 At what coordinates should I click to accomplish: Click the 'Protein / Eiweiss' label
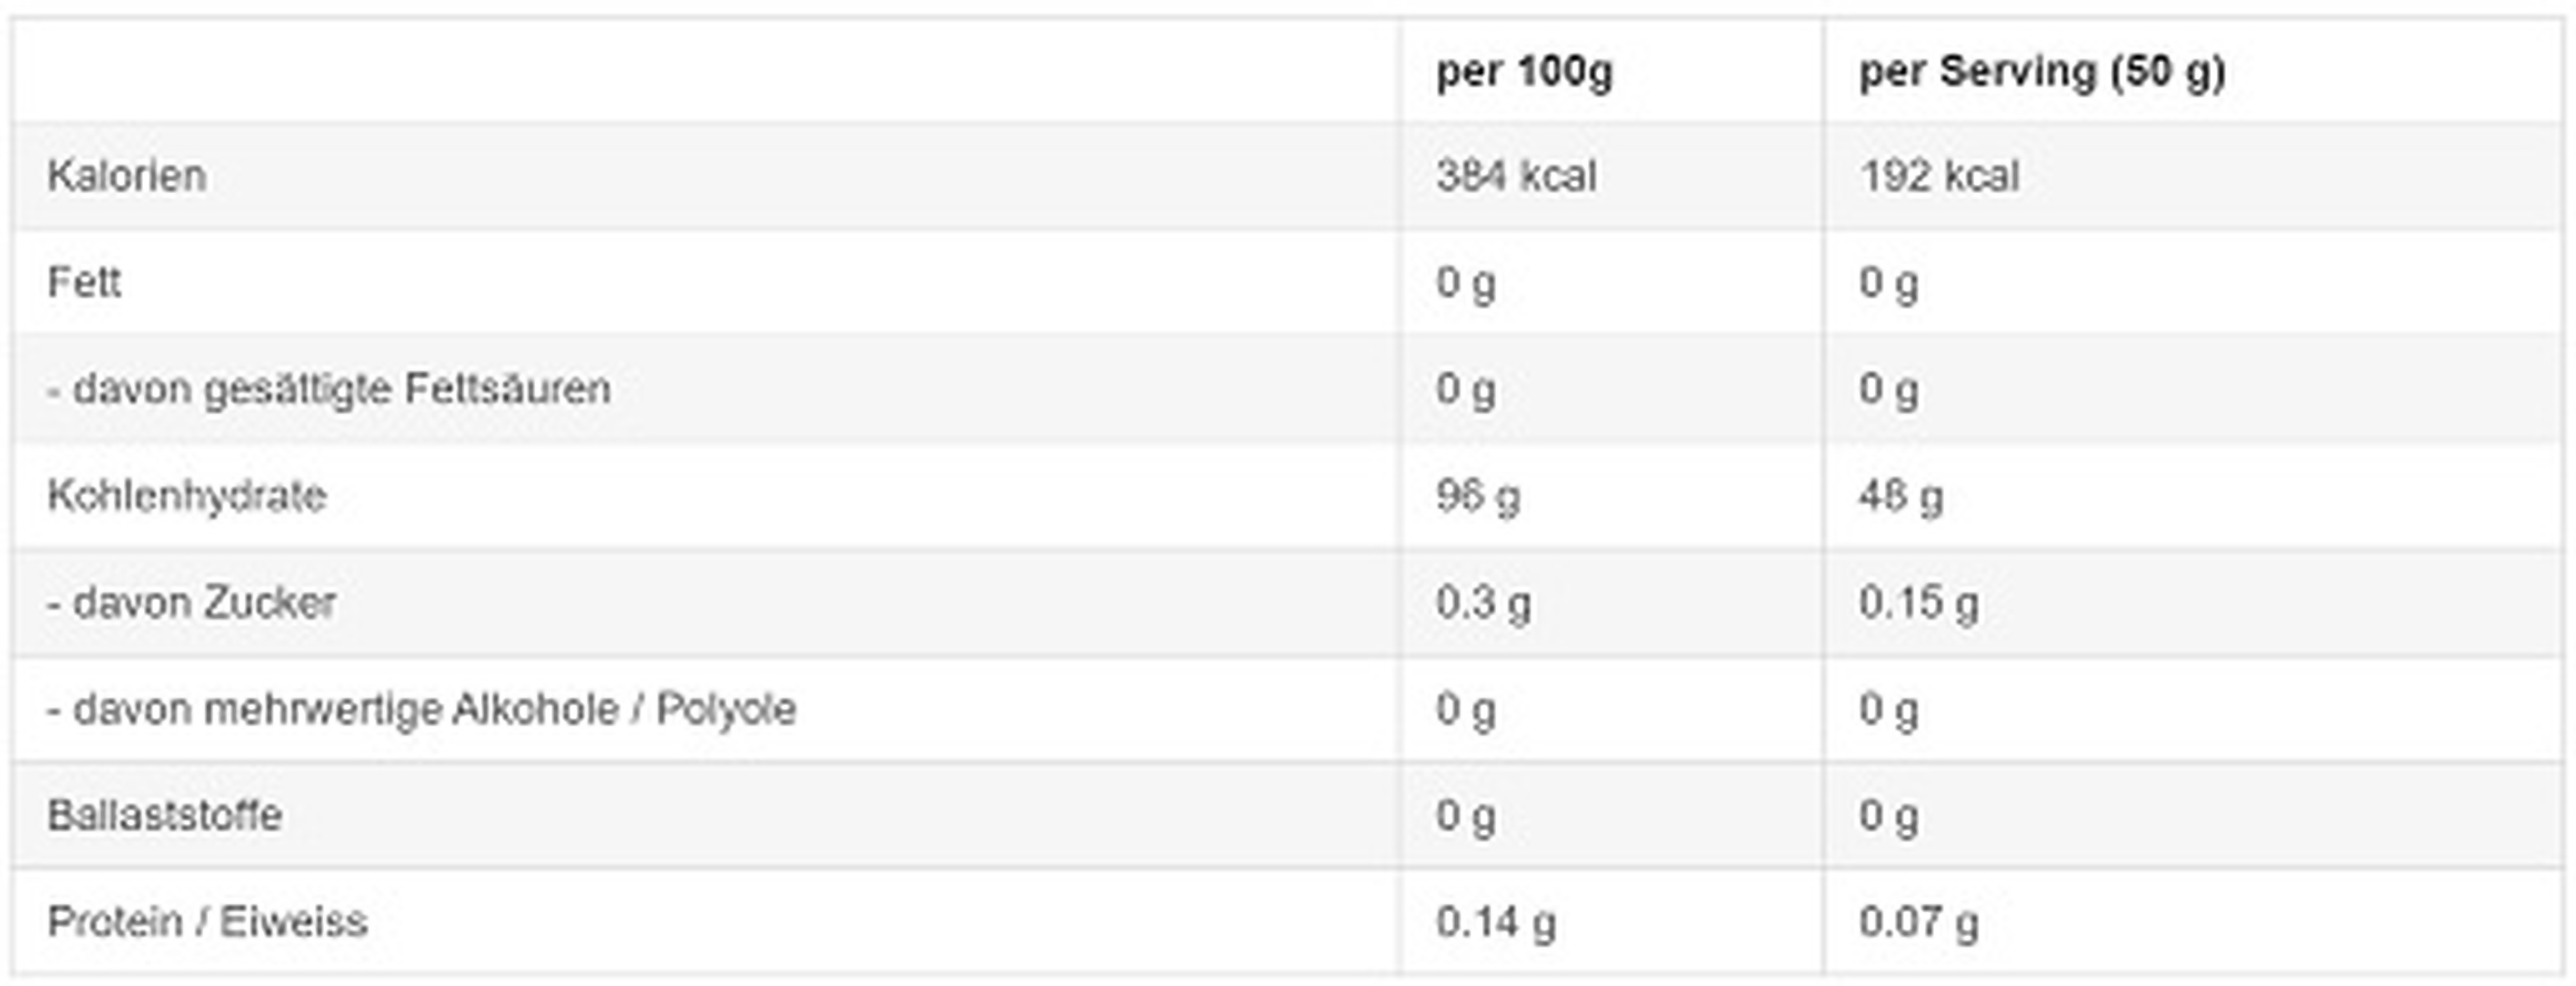(x=207, y=922)
